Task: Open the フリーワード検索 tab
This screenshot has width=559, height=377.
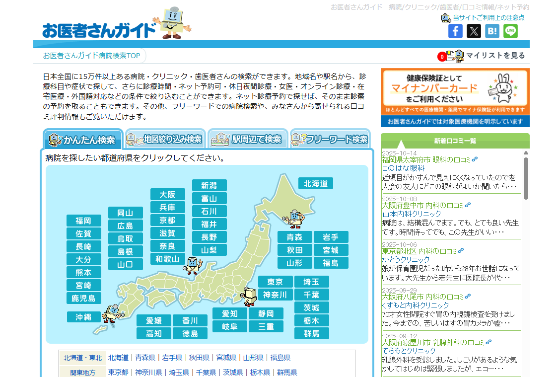Action: pyautogui.click(x=330, y=140)
